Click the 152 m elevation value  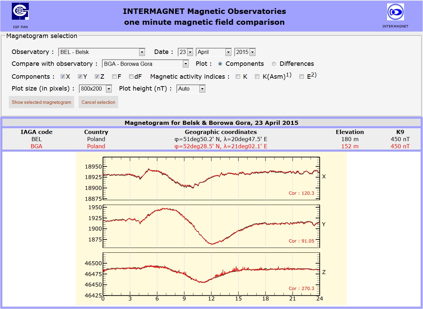(350, 146)
